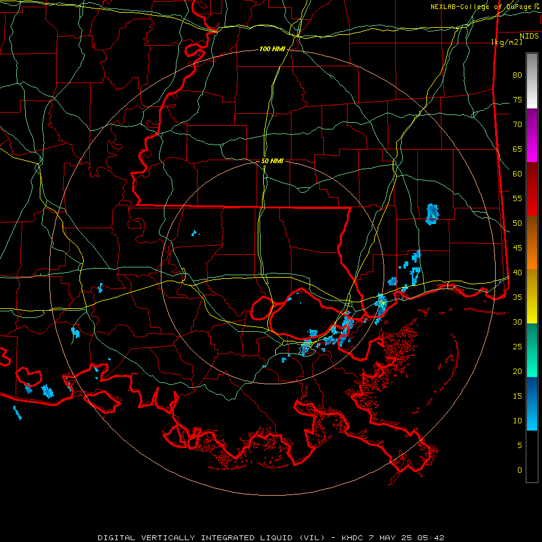Click the magenta-purple segment of the color bar
This screenshot has width=542, height=542.
pyautogui.click(x=532, y=135)
